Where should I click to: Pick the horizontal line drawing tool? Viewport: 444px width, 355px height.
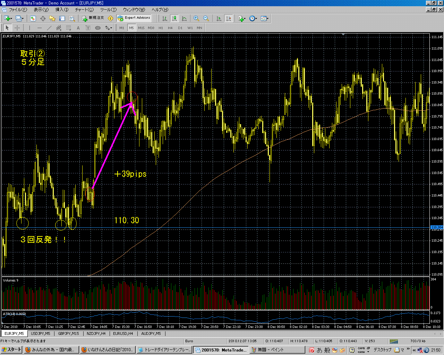coord(40,28)
